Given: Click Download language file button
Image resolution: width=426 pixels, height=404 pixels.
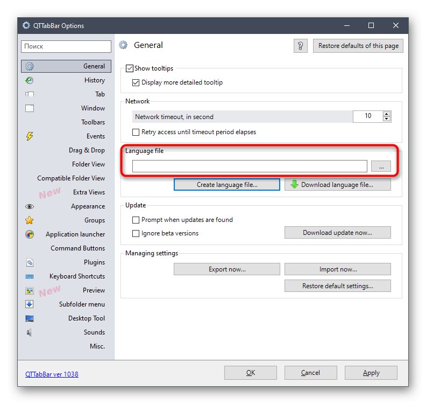Looking at the screenshot, I should 338,185.
